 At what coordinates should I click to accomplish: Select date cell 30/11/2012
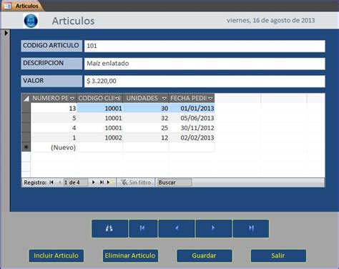pos(192,128)
